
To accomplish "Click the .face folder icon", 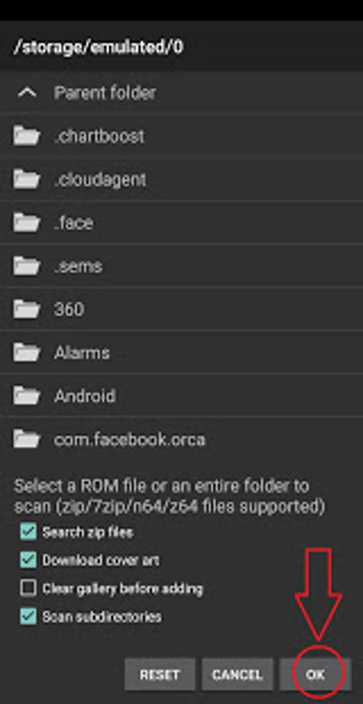I will pos(26,222).
